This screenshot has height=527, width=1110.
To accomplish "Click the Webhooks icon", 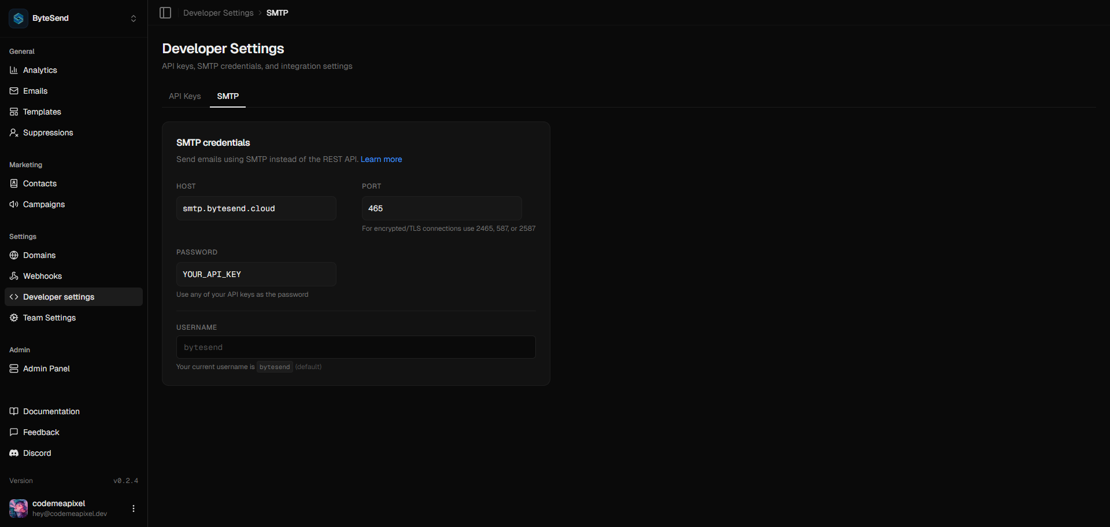I will (x=14, y=276).
